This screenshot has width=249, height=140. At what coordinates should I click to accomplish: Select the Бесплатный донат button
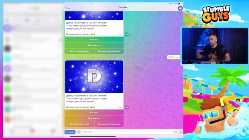(79, 124)
